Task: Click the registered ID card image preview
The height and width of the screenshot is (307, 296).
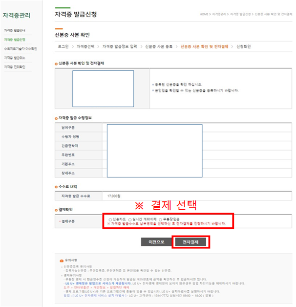Action: pos(103,88)
